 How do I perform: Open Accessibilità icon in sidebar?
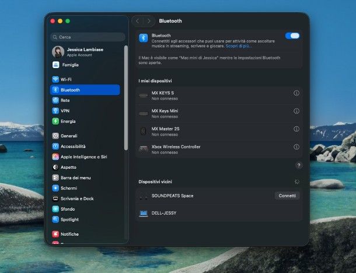55,146
